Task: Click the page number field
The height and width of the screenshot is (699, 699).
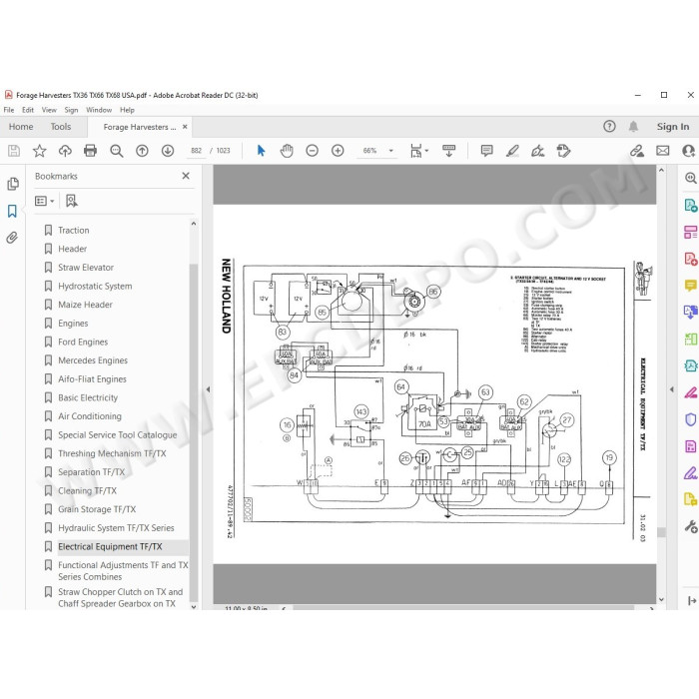Action: (196, 151)
